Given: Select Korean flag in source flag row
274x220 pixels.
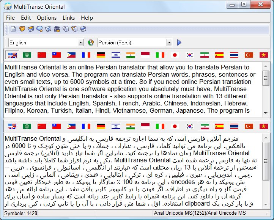Looking at the screenshot, I should (x=190, y=55).
